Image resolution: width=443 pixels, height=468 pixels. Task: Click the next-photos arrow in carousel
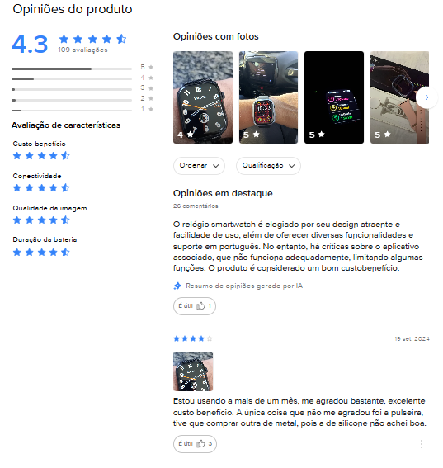click(427, 97)
